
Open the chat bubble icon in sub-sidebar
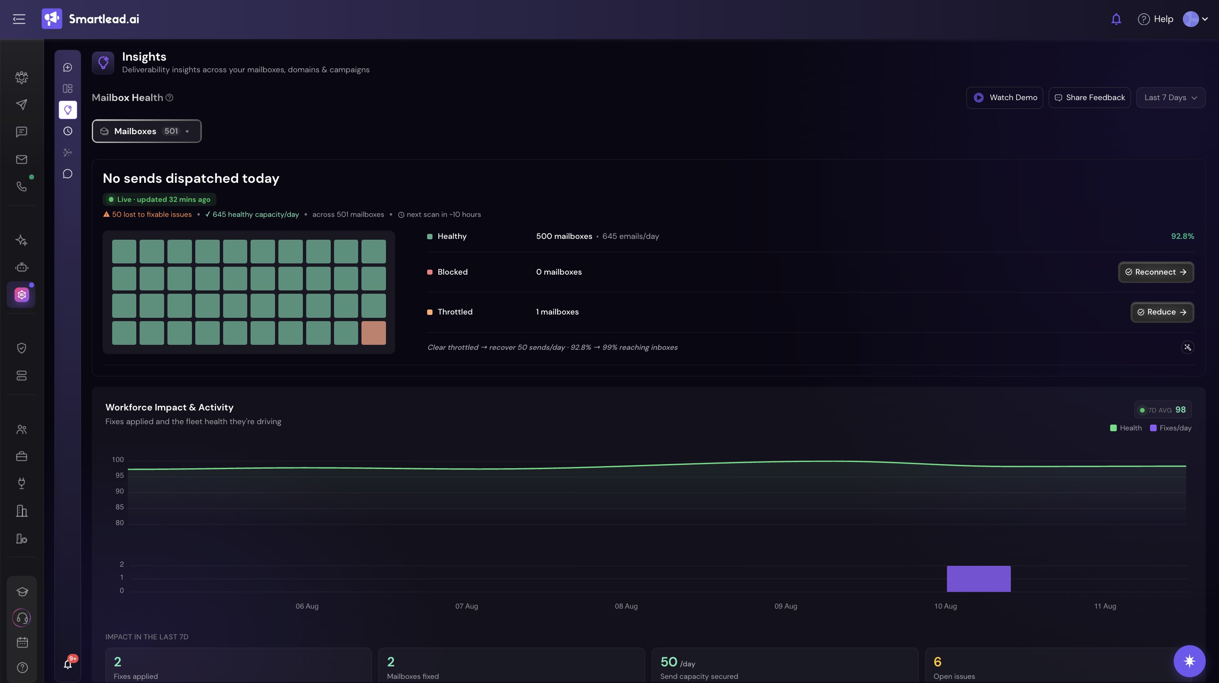[68, 174]
